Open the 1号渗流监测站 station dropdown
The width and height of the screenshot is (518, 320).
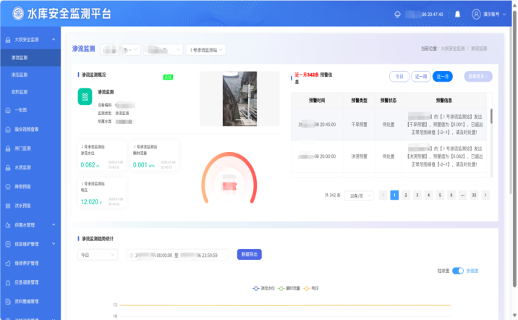pos(206,49)
